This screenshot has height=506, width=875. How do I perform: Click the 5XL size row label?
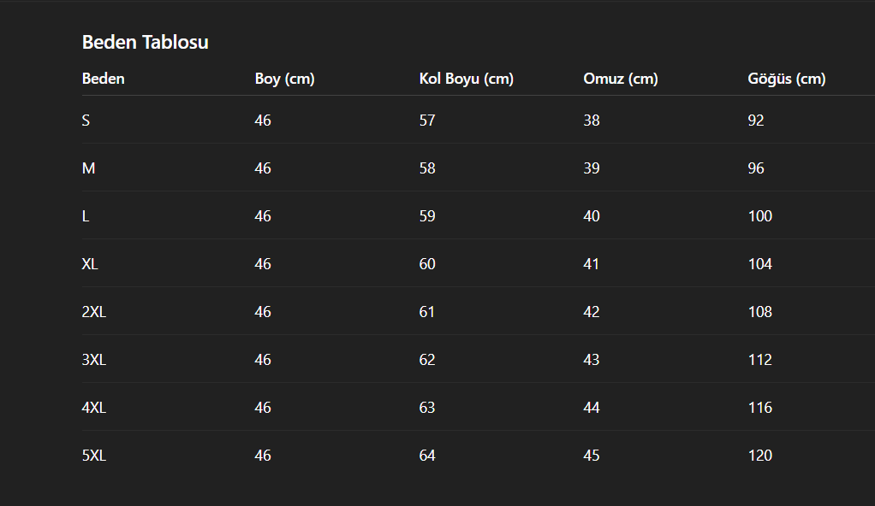94,456
